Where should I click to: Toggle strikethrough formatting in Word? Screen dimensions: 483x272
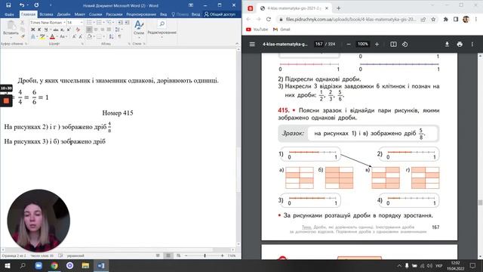click(x=56, y=29)
